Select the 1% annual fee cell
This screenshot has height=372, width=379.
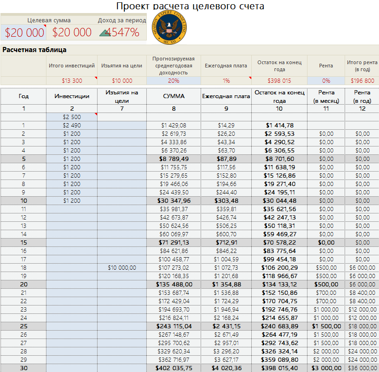coord(226,80)
